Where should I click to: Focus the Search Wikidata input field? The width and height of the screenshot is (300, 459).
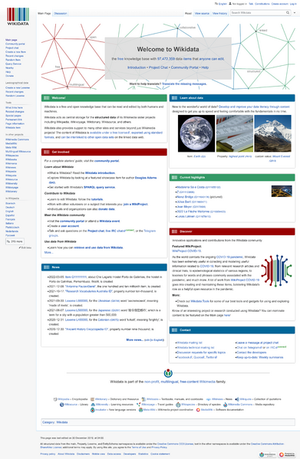click(258, 12)
